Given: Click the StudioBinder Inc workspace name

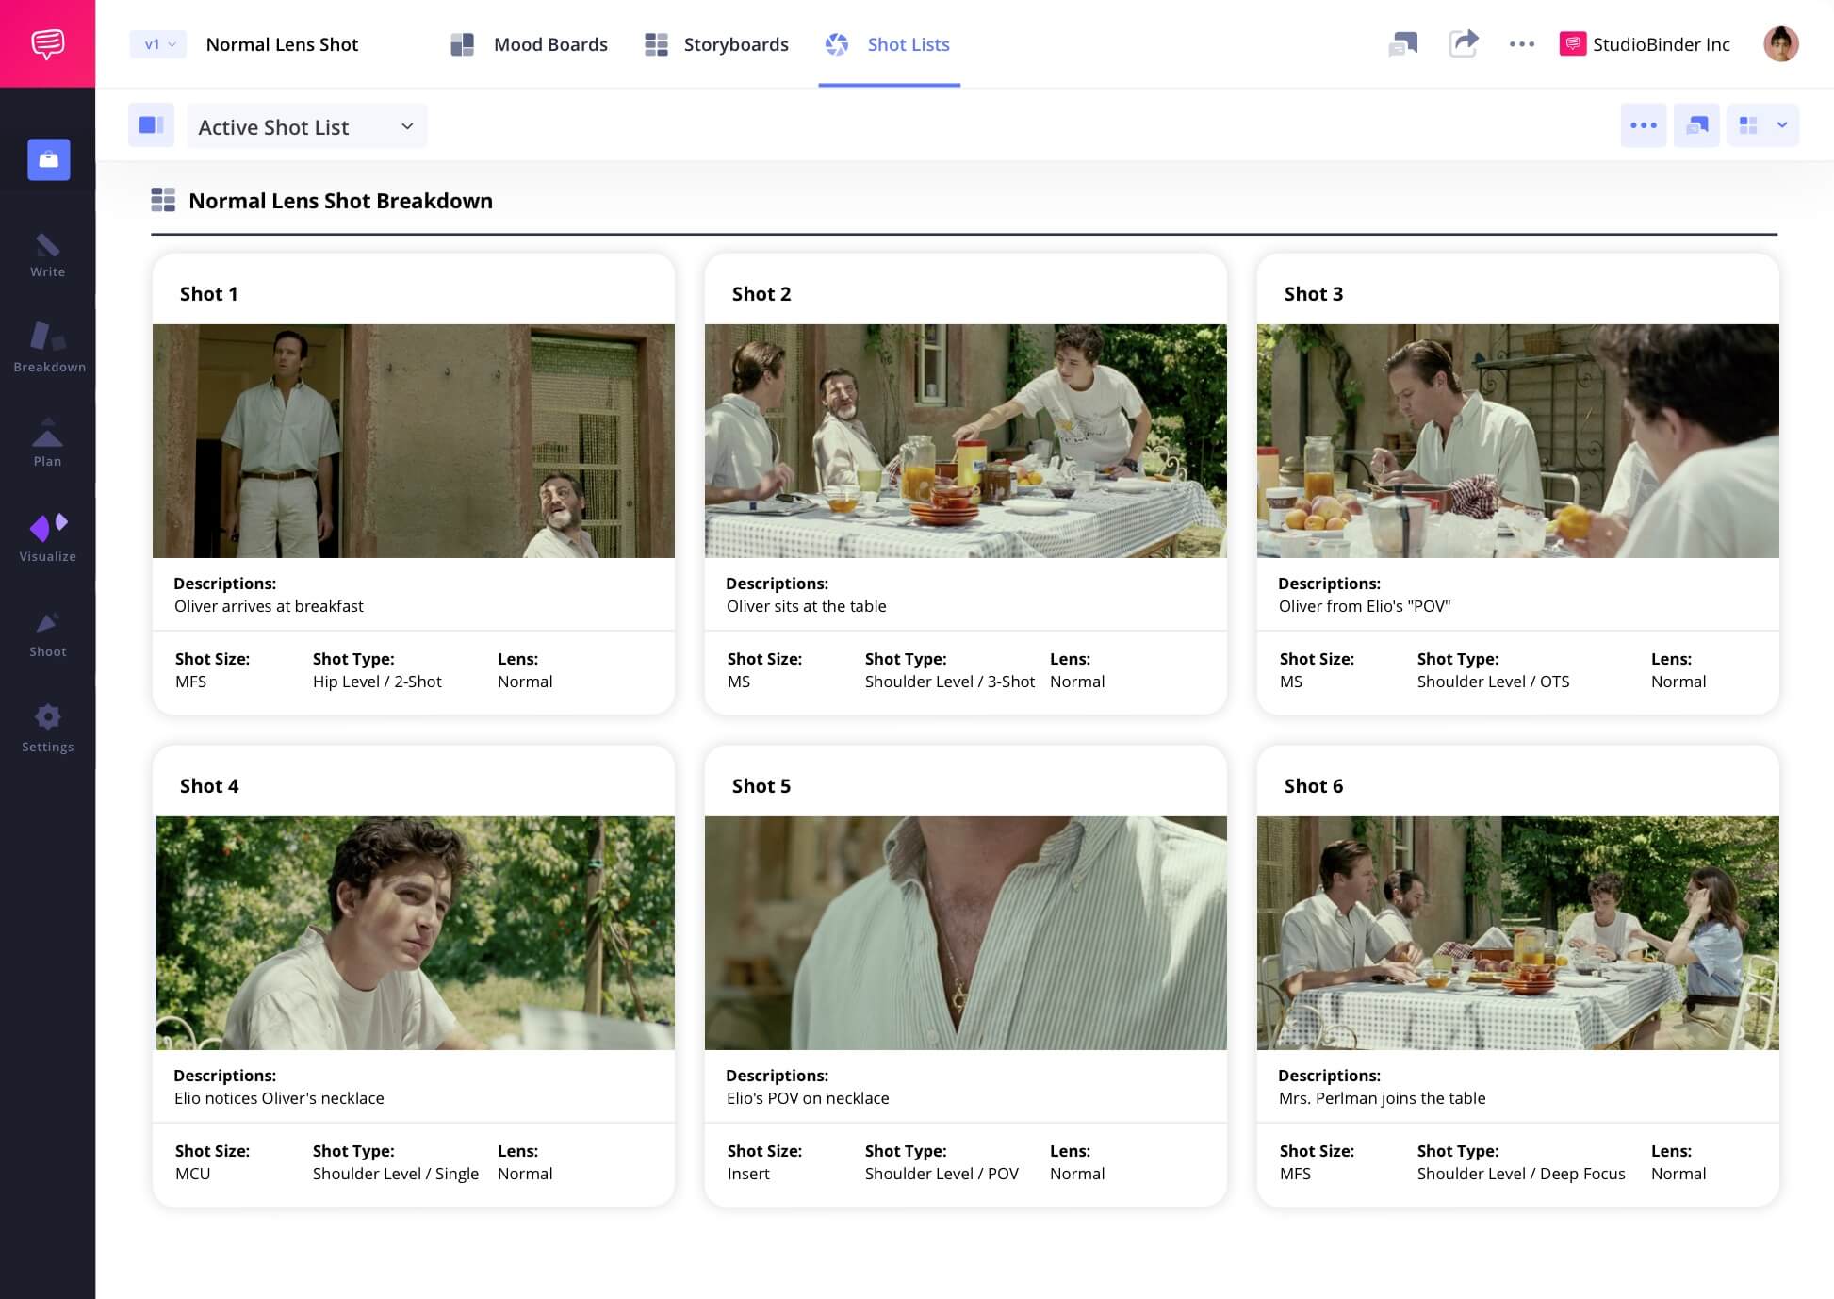Looking at the screenshot, I should point(1661,44).
